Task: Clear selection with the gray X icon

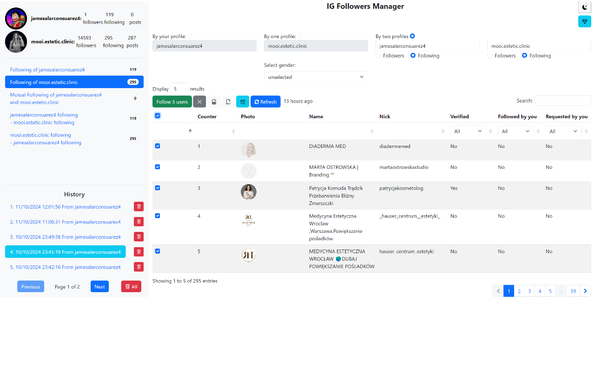Action: 199,101
